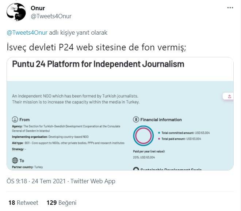Click Onur's cat profile avatar
The image size is (241, 211).
pyautogui.click(x=16, y=12)
